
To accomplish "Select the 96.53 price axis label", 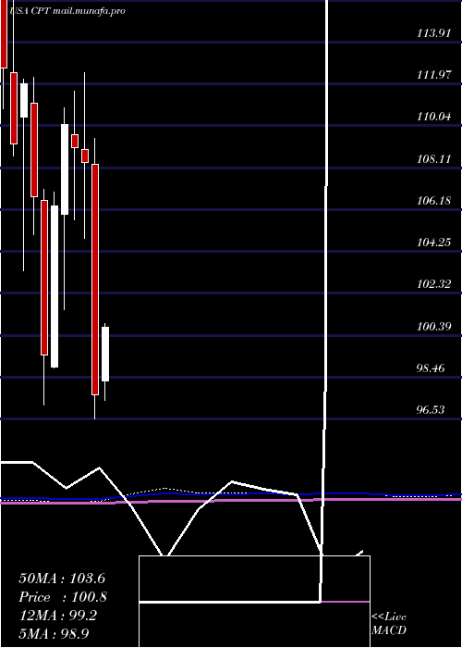I will (x=432, y=410).
